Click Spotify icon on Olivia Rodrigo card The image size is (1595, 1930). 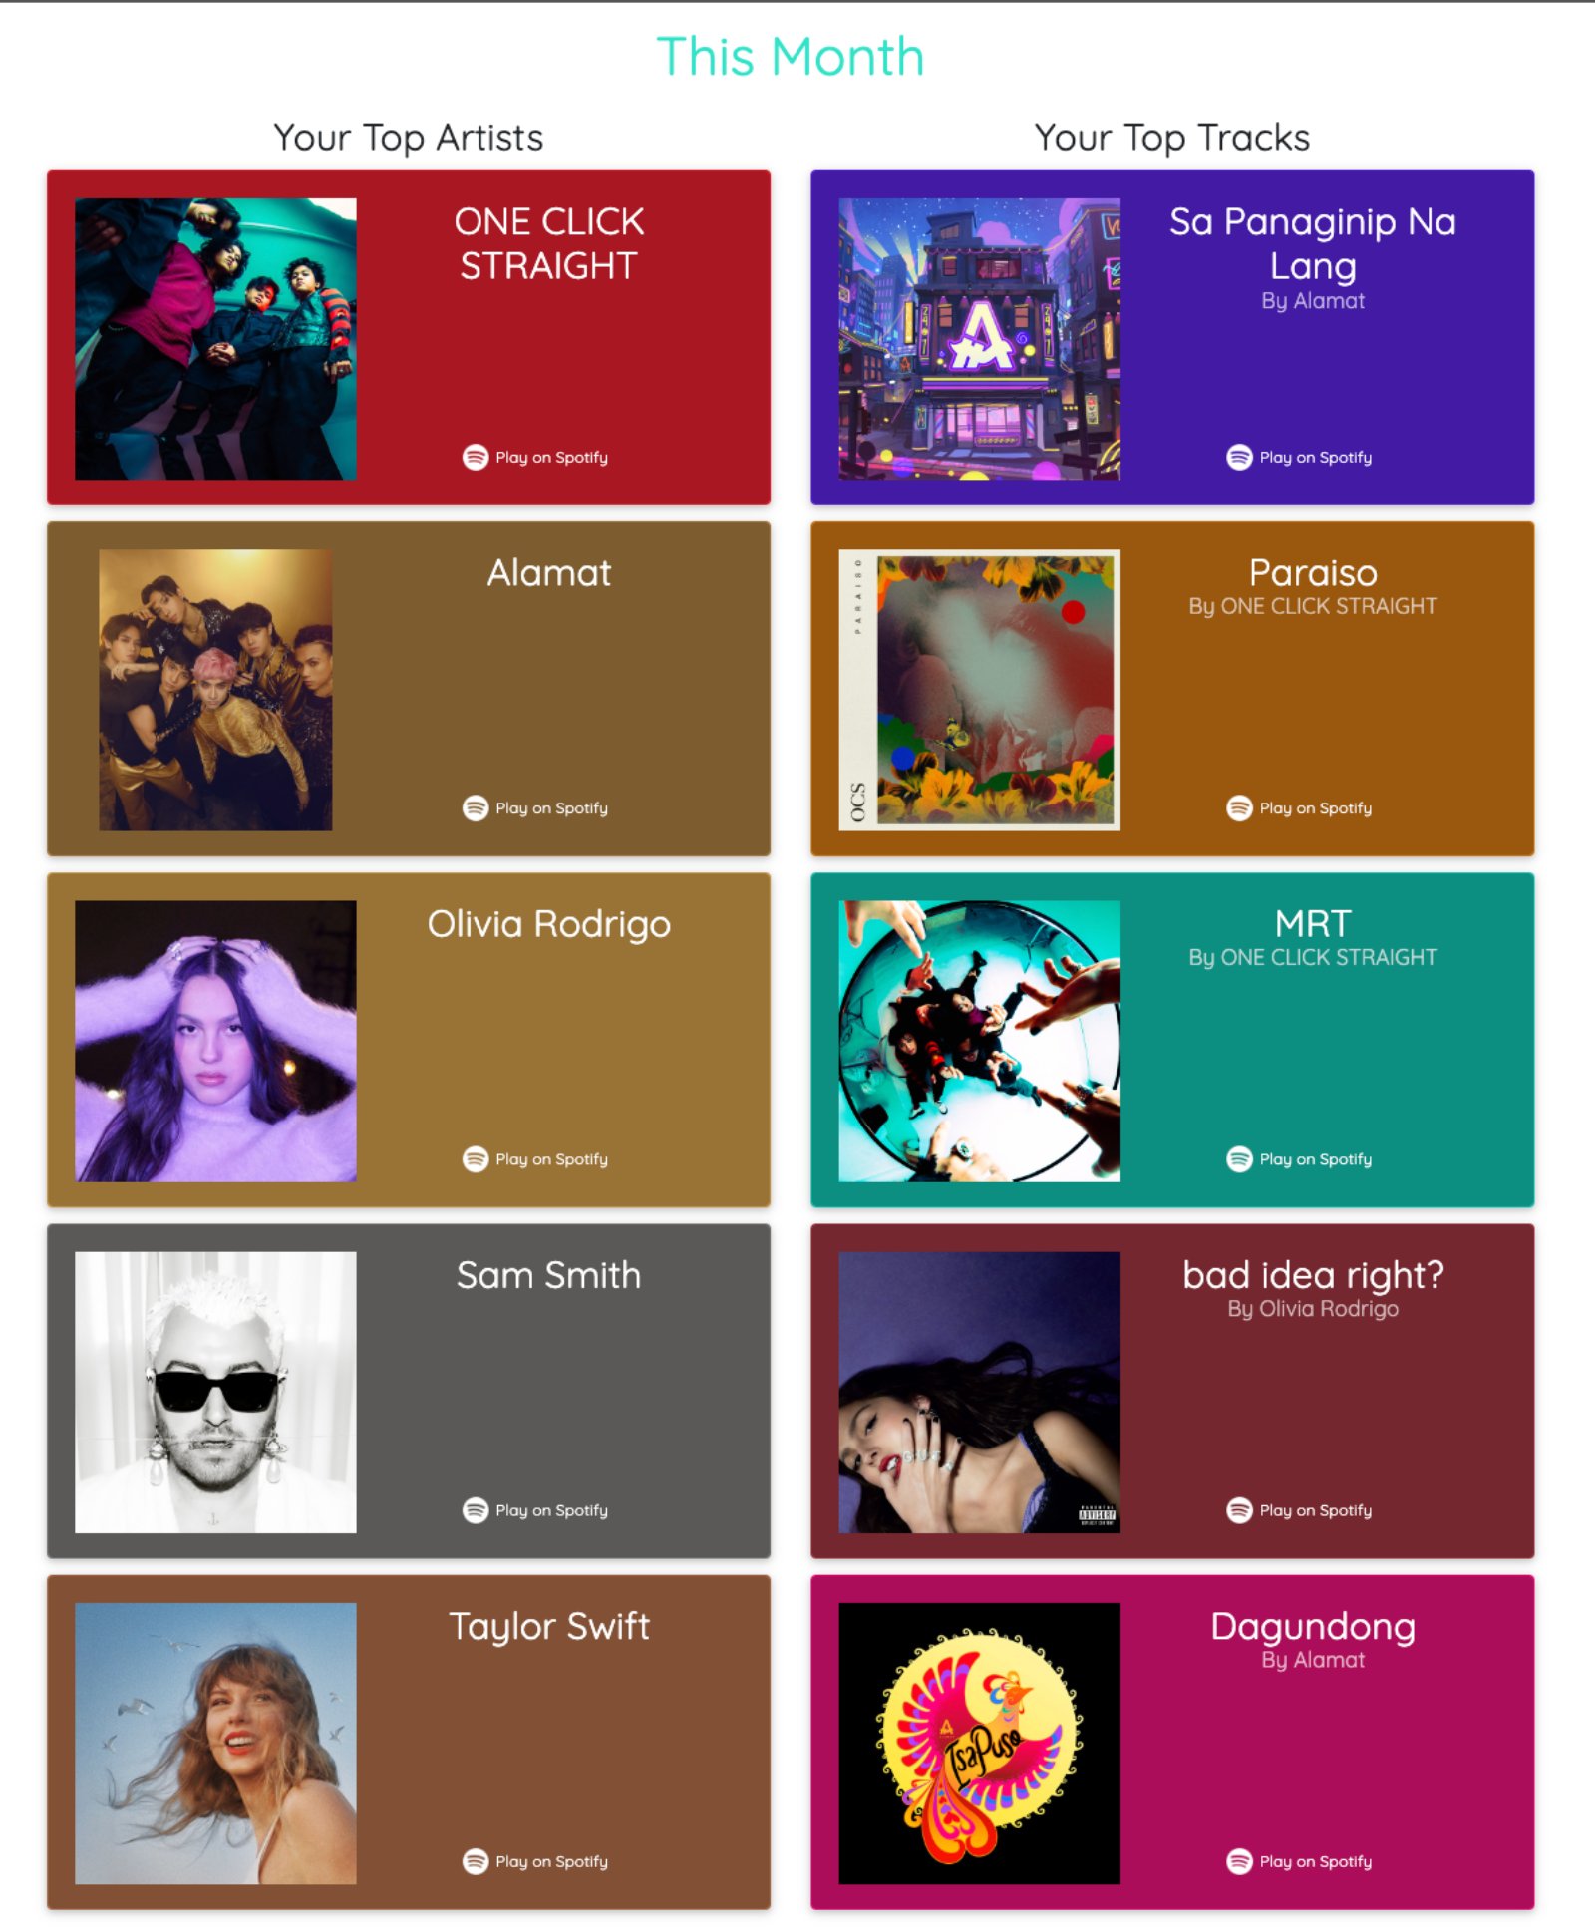pos(476,1158)
